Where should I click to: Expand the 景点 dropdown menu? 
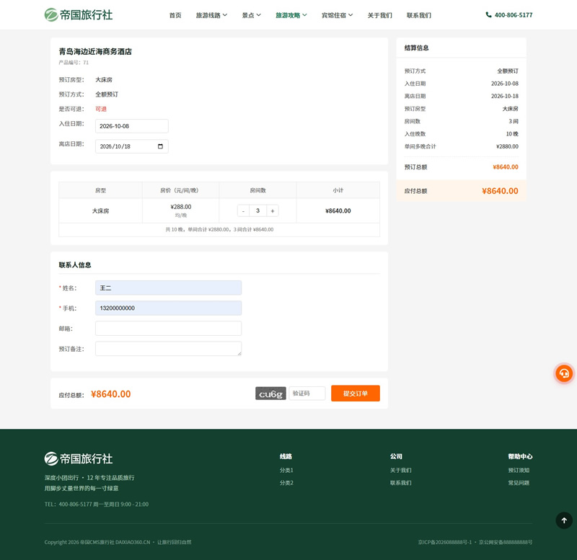251,15
